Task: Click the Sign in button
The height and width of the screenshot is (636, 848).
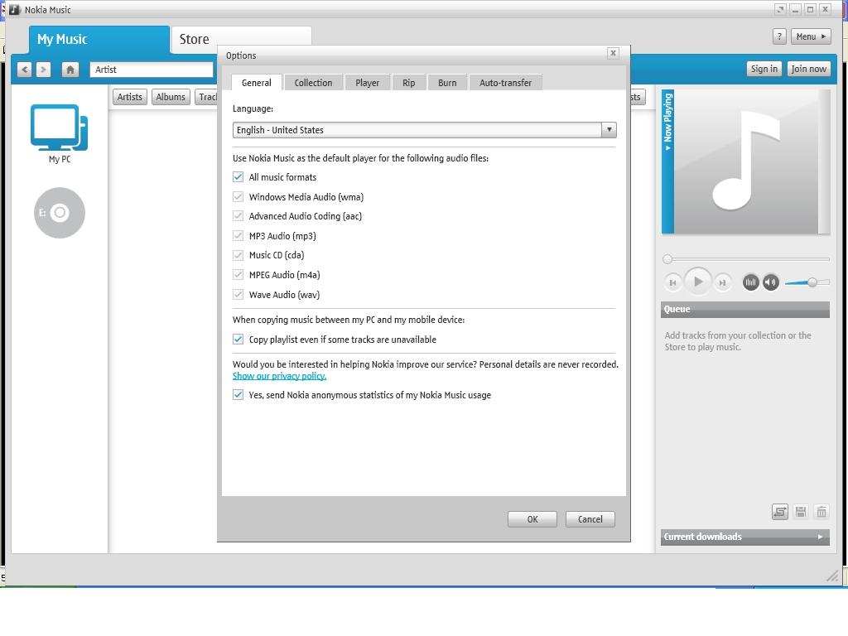Action: (764, 69)
